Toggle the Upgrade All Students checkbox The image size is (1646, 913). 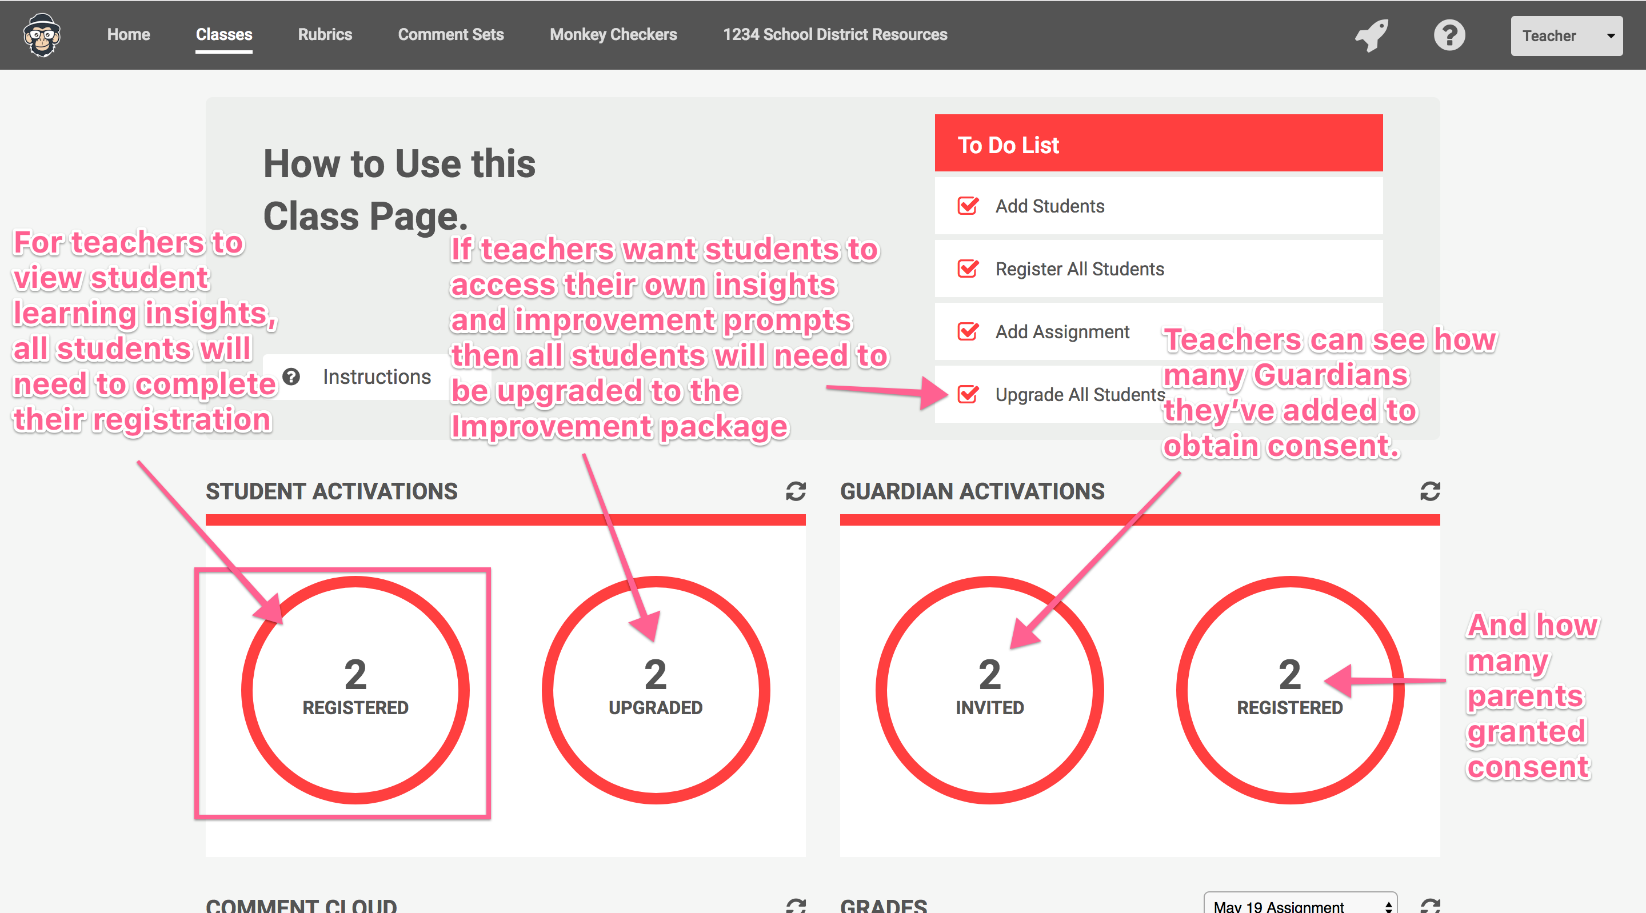(x=968, y=394)
